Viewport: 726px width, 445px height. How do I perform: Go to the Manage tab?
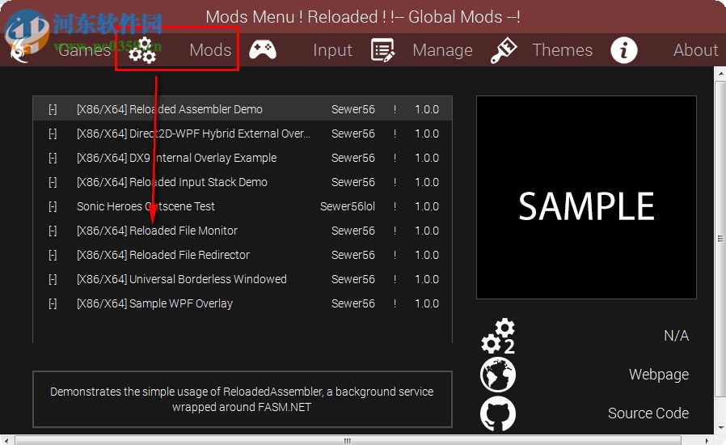coord(443,49)
